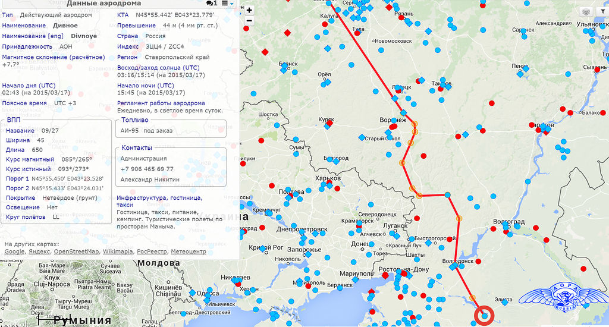Open the OpenStreetMap link
Image resolution: width=609 pixels, height=327 pixels.
click(x=76, y=251)
